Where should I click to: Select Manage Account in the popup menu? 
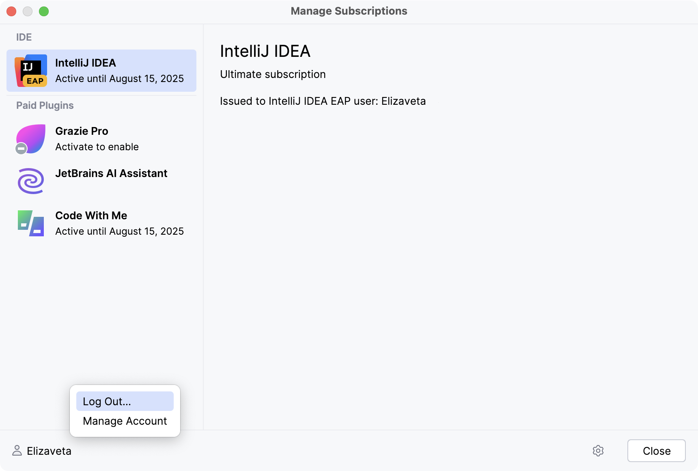tap(125, 421)
